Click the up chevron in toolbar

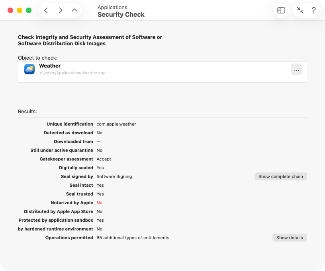click(74, 10)
